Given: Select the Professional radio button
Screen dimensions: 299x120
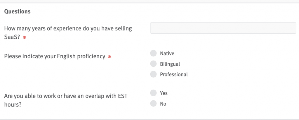Looking at the screenshot, I should [x=153, y=74].
